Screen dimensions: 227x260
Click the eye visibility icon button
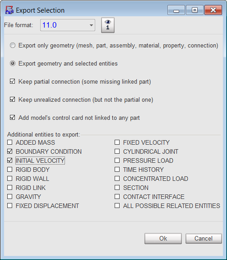(108, 25)
